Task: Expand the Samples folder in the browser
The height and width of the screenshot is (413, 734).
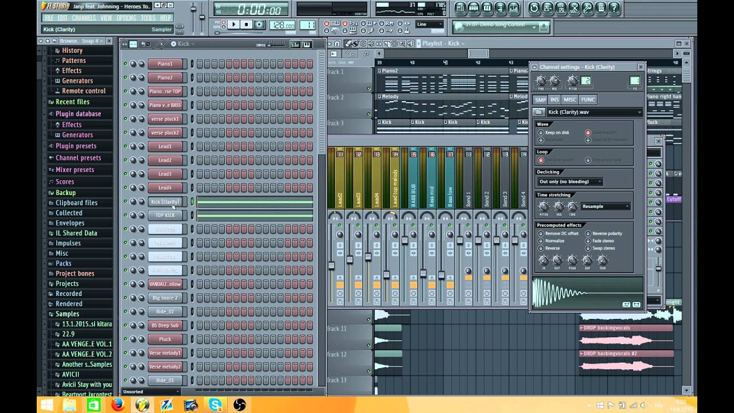Action: click(67, 314)
